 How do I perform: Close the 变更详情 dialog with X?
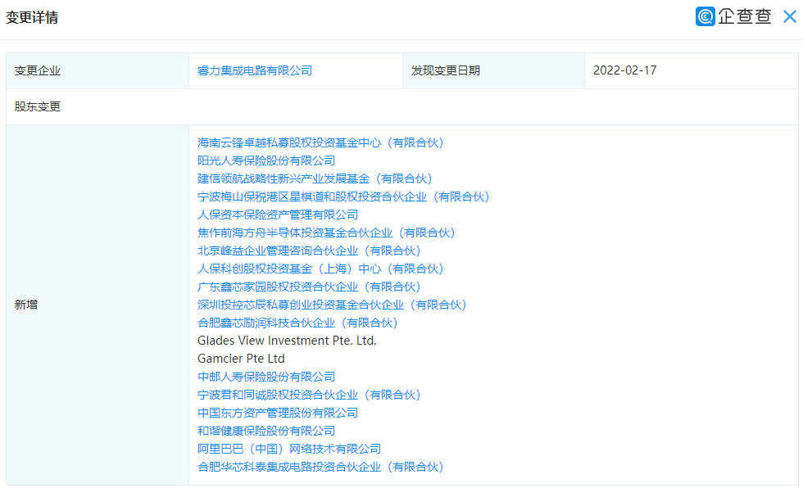(790, 17)
